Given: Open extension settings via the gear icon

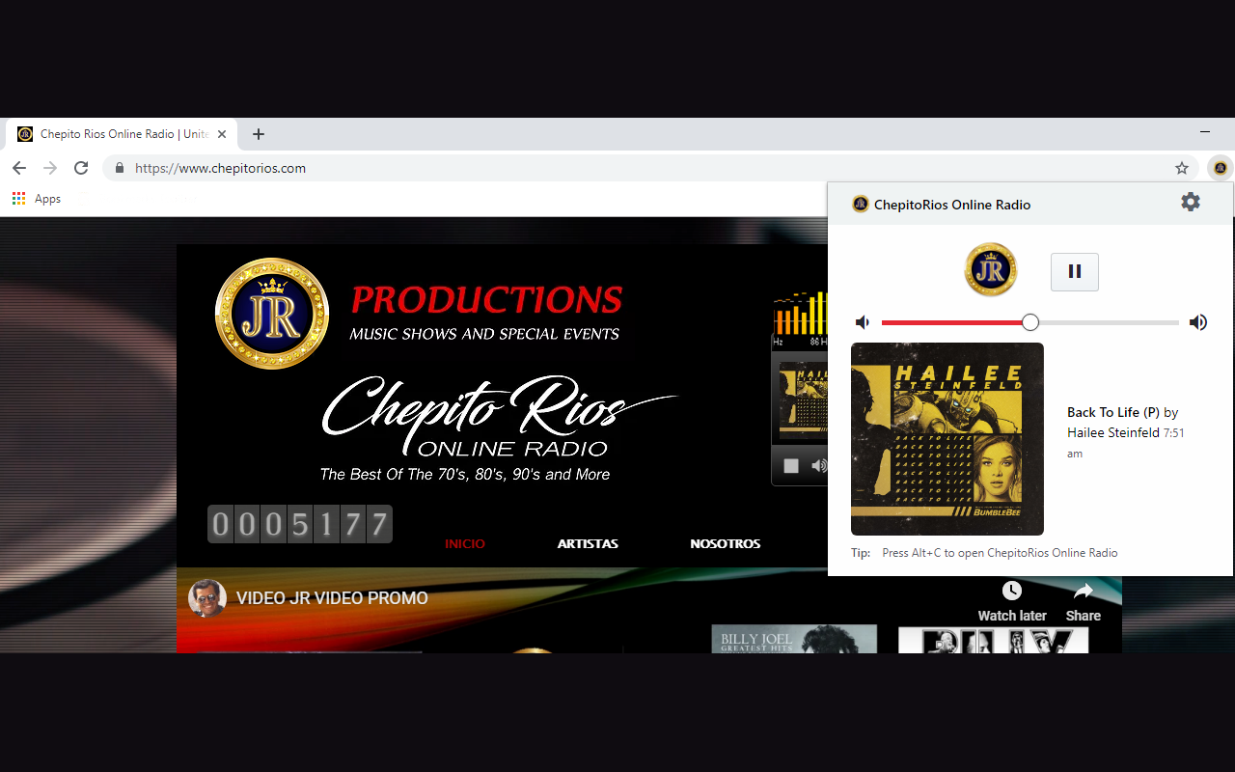Looking at the screenshot, I should (1190, 202).
